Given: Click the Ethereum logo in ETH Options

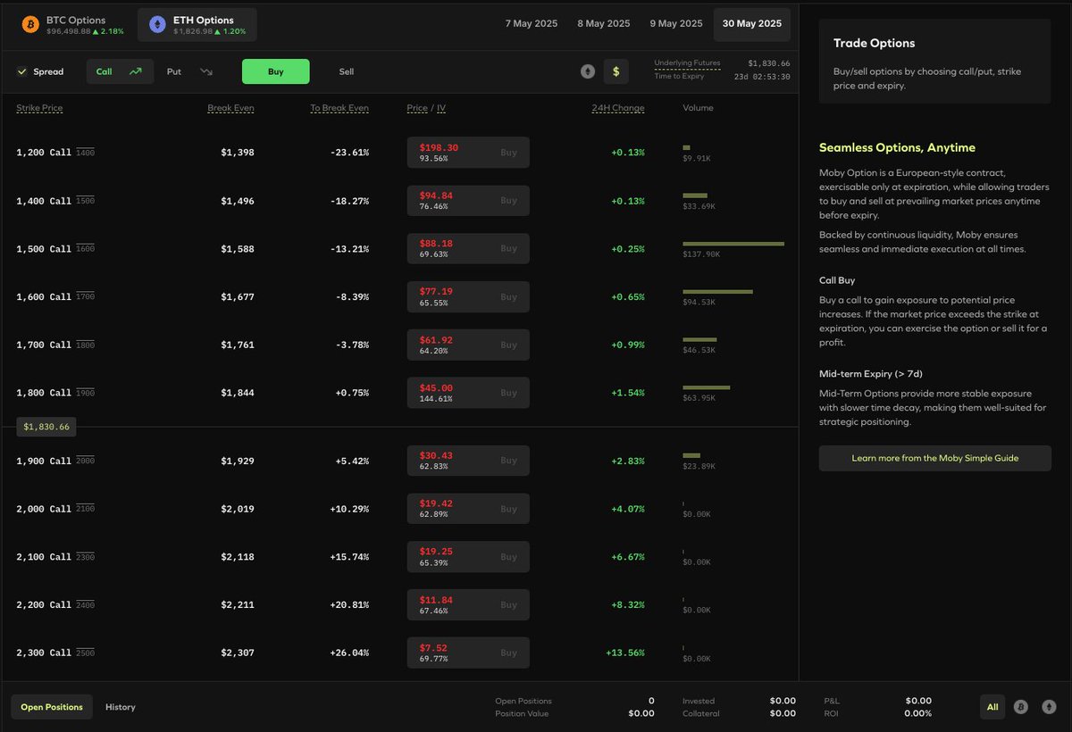Looking at the screenshot, I should pyautogui.click(x=157, y=25).
